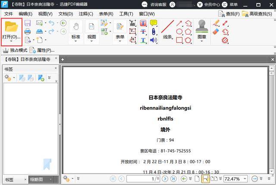The height and width of the screenshot is (185, 276).
Task: Expand the zoom percentage dropdown
Action: 245,179
